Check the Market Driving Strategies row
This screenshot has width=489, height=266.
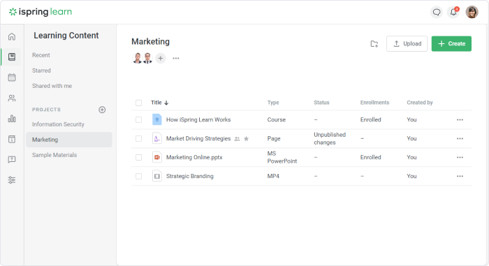[x=139, y=138]
